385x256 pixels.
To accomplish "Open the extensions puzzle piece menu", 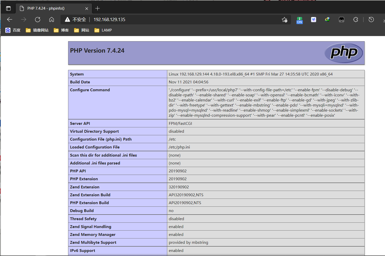I will (356, 20).
